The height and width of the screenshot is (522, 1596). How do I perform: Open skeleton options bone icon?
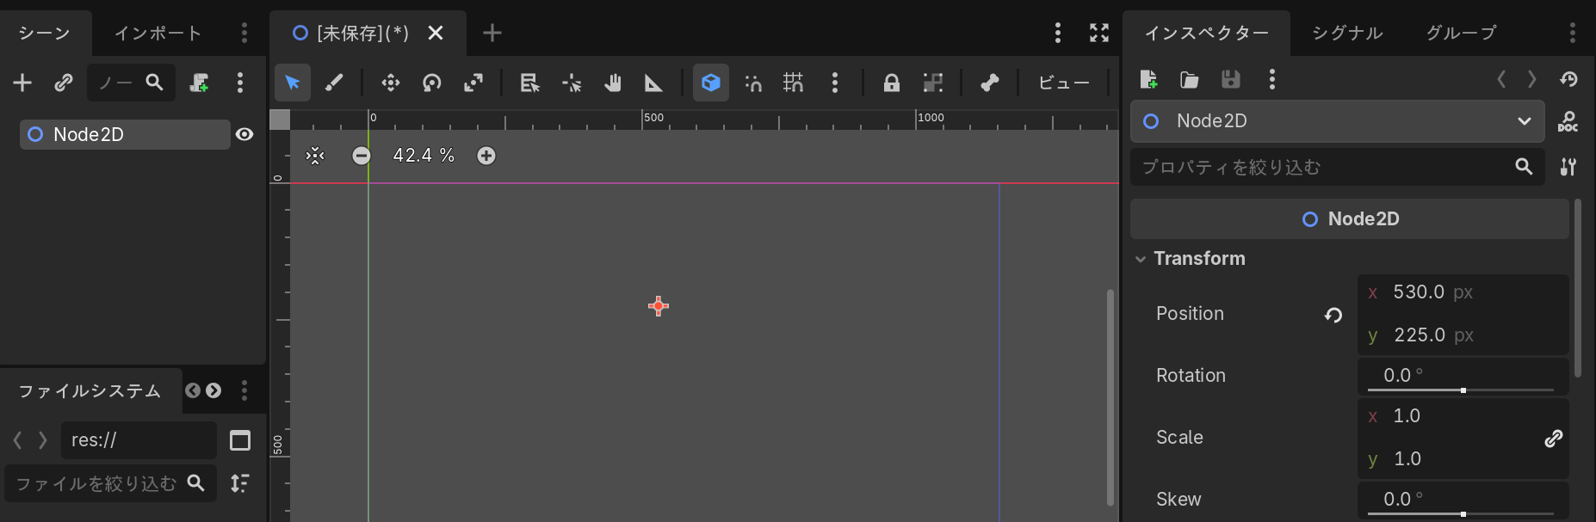[x=990, y=83]
